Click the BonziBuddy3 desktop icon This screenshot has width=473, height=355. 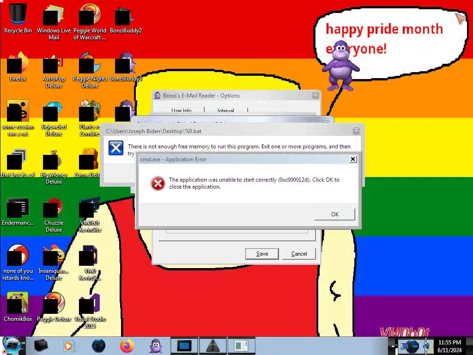tap(126, 67)
